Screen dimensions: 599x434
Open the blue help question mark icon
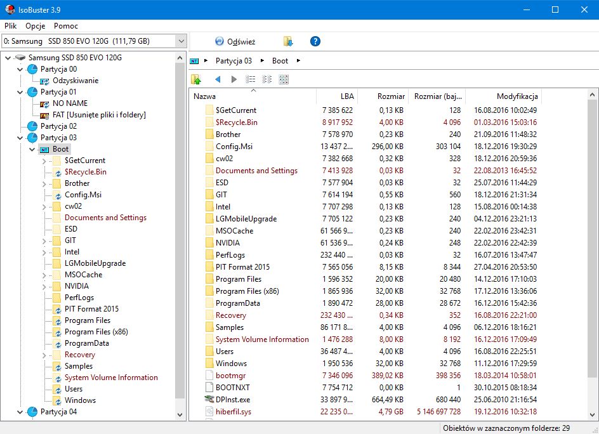click(x=315, y=41)
